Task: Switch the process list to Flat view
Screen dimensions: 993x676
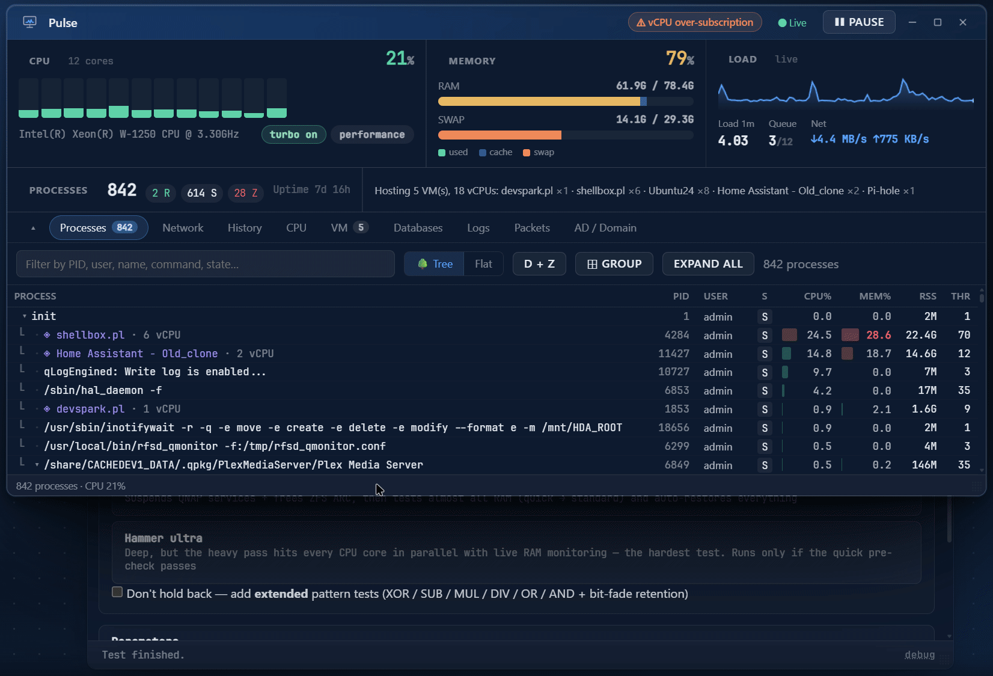Action: coord(483,264)
